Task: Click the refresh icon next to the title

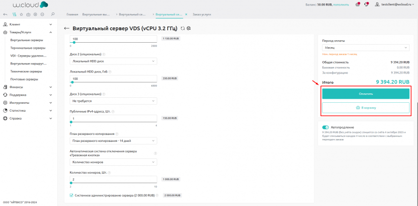Action: pyautogui.click(x=183, y=28)
